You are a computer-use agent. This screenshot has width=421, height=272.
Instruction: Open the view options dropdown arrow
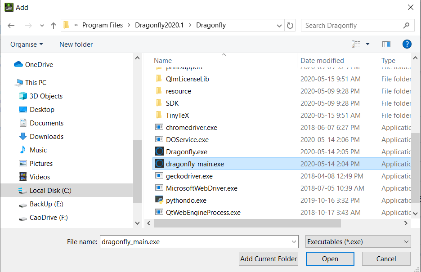coord(367,44)
